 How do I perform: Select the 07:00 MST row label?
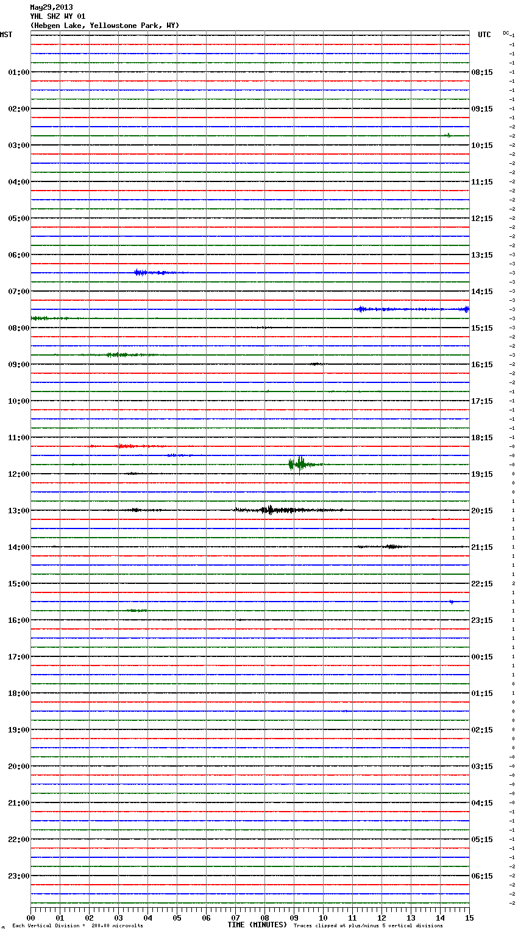coord(19,292)
